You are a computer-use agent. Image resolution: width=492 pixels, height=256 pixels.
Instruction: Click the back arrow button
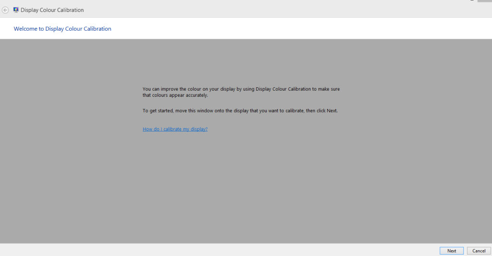(x=5, y=10)
